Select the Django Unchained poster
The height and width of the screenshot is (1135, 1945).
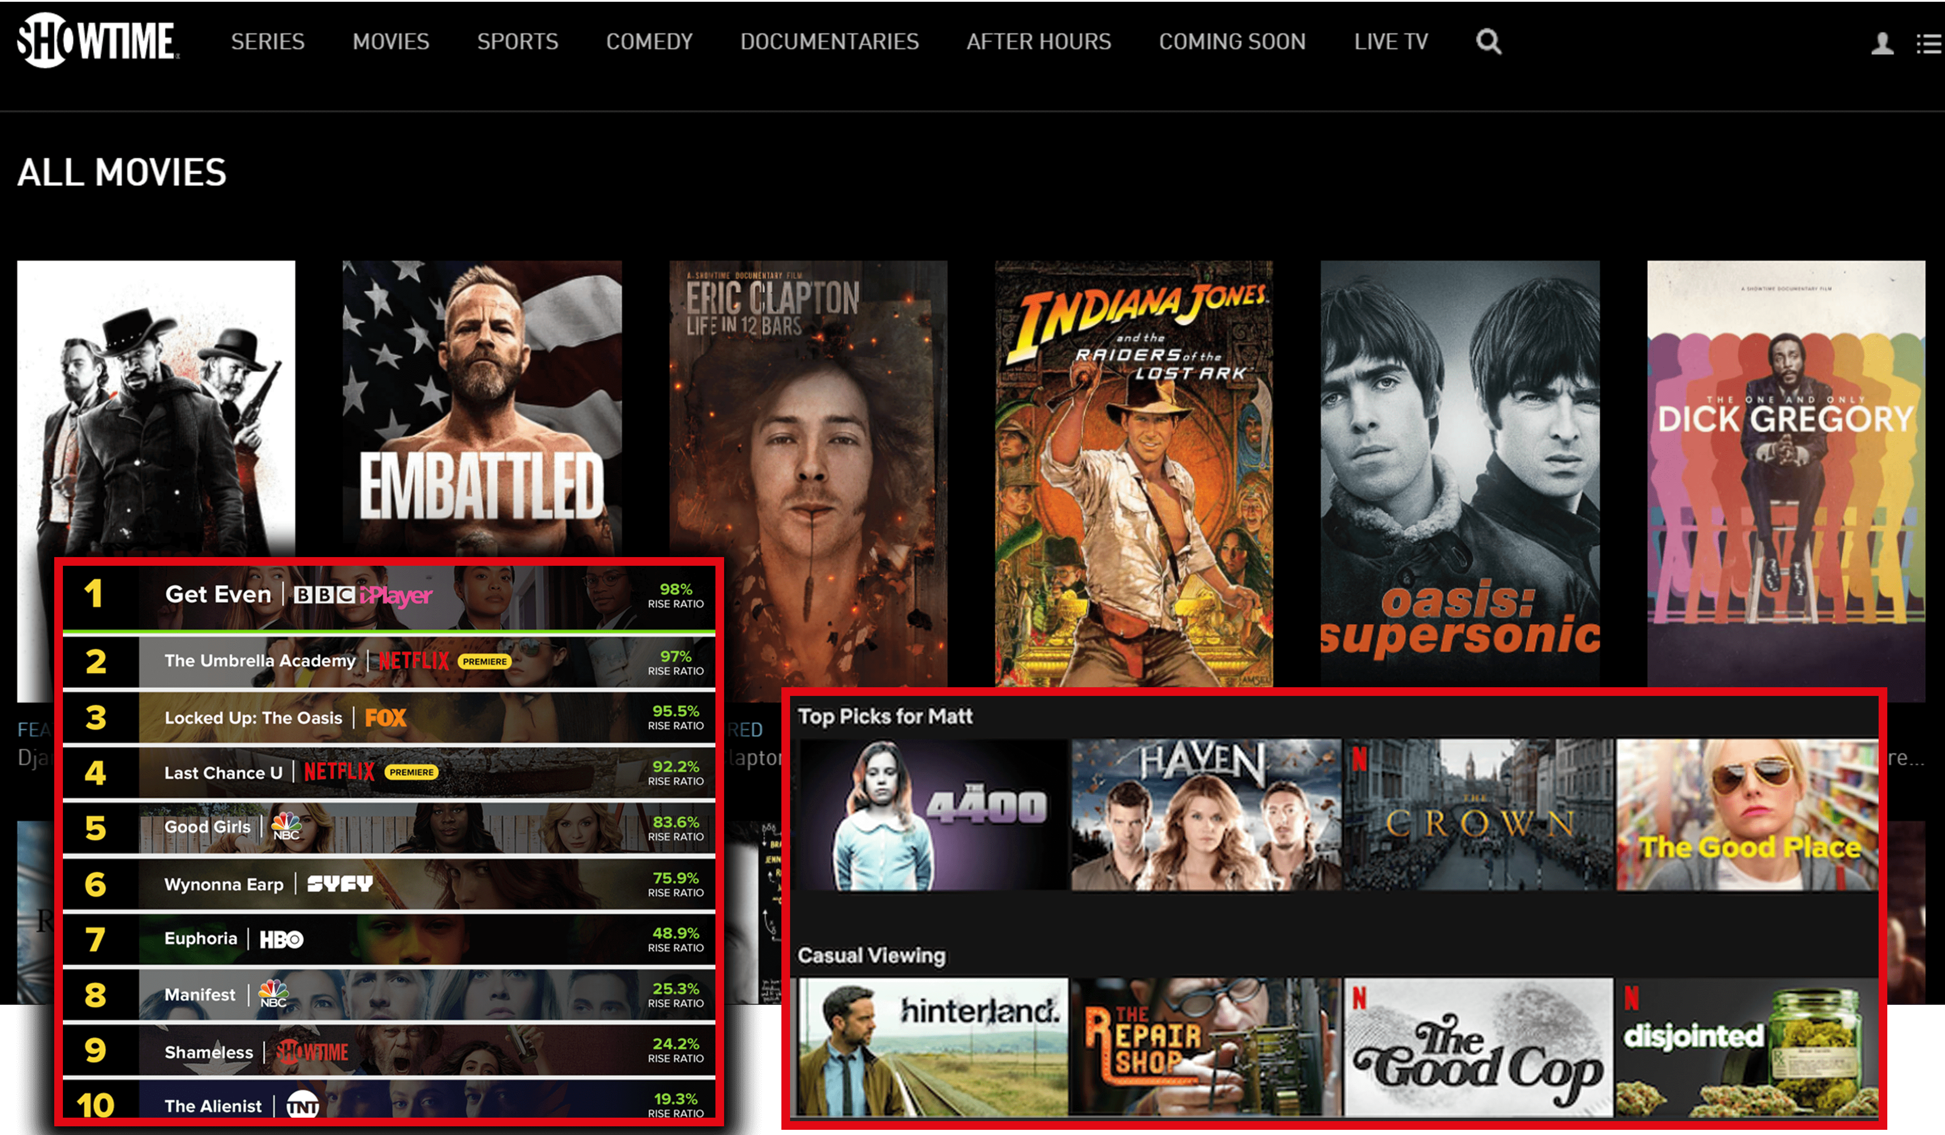[156, 409]
